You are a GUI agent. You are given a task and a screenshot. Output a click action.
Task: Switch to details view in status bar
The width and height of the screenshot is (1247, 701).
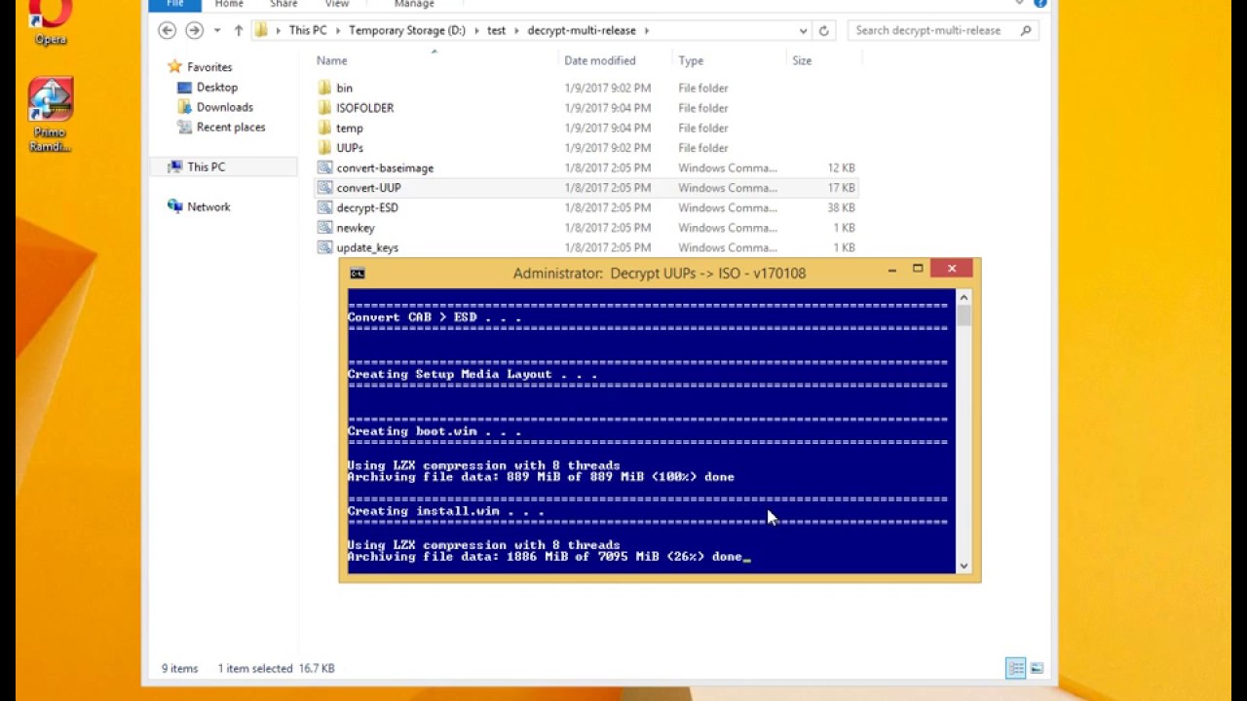click(x=1016, y=668)
